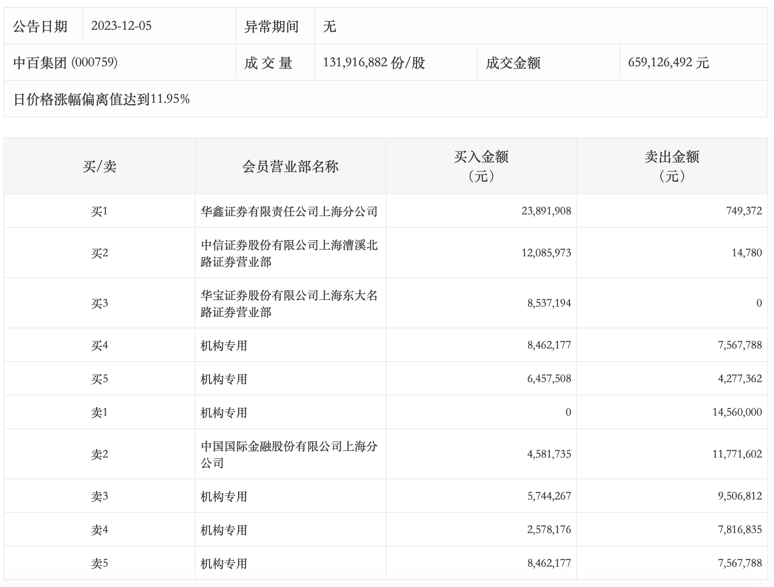Click 华宝证券股份有限公司上海东大名路证券营业部
The width and height of the screenshot is (774, 587).
tap(289, 303)
